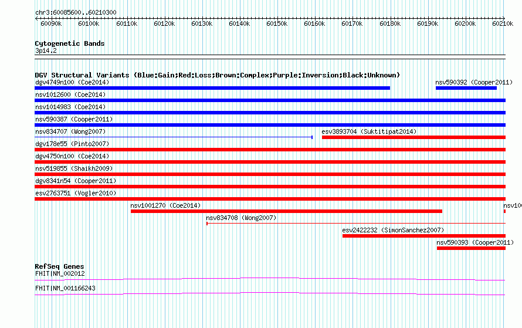Screen dimensions: 522x328
Task: Click the esv3893704 (Suktitipat2014) label
Action: (369, 131)
